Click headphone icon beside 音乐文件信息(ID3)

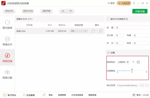[x=108, y=19]
